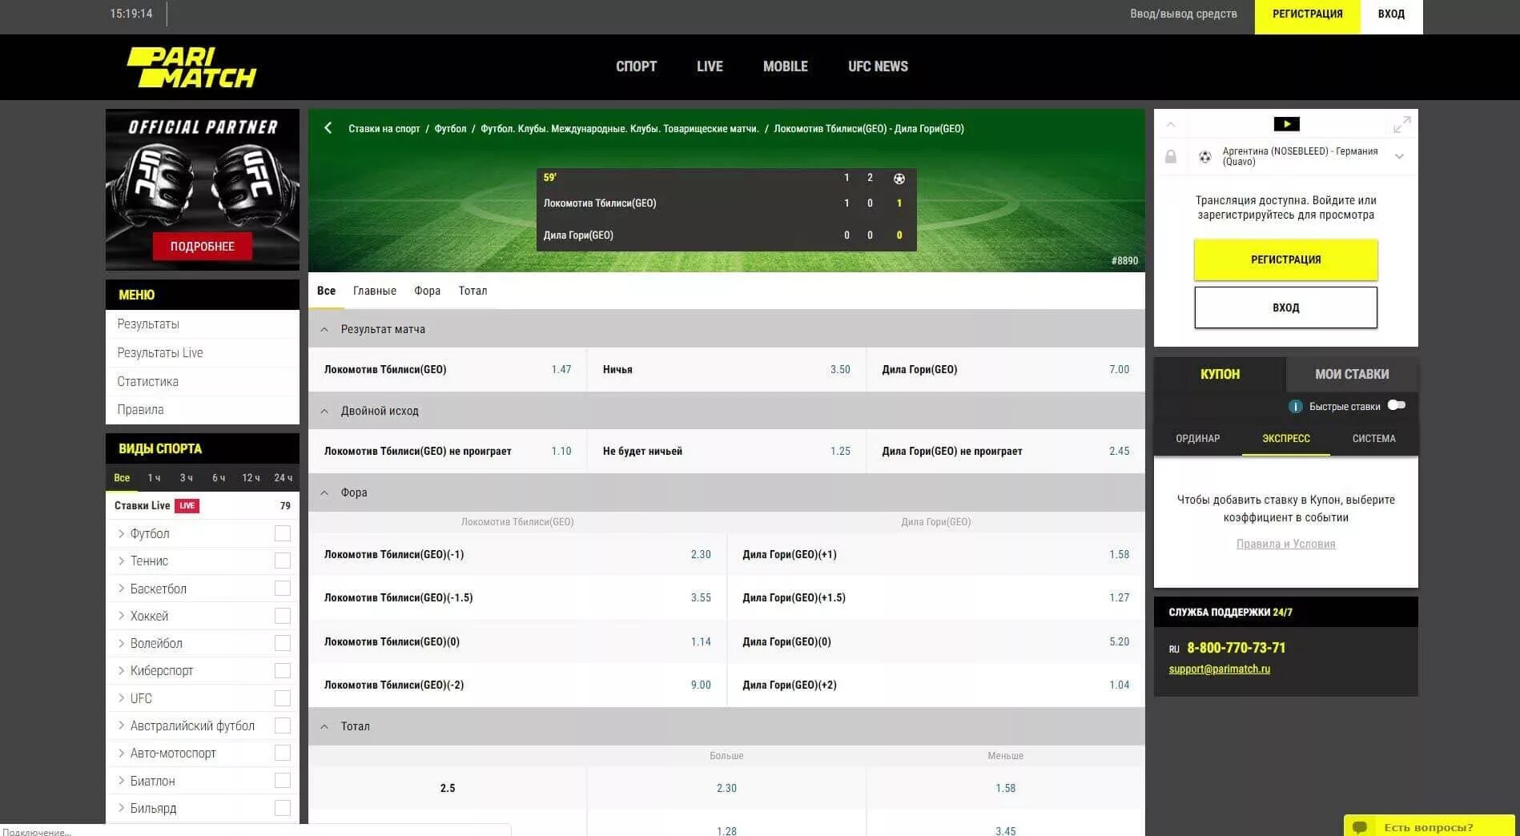1520x836 pixels.
Task: Click the soccer ball icon of Argentina match
Action: click(1205, 157)
